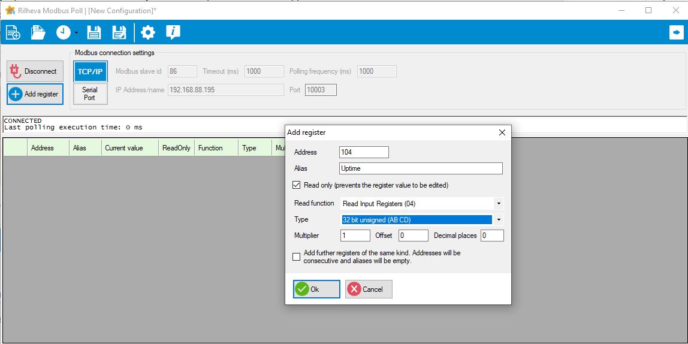The image size is (688, 344).
Task: Click the recent files clock icon
Action: tap(63, 32)
